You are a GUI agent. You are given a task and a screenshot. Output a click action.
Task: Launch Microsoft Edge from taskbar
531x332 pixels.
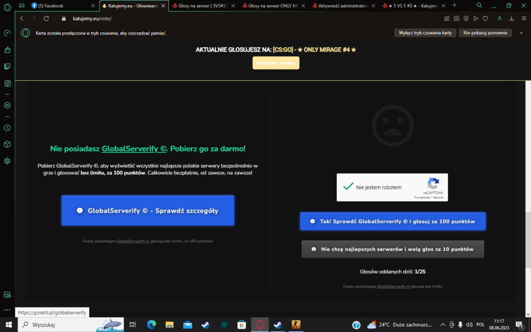click(151, 325)
